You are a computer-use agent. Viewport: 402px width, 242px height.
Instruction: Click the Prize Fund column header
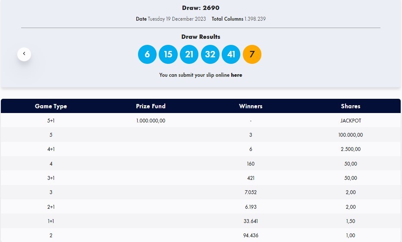(151, 106)
